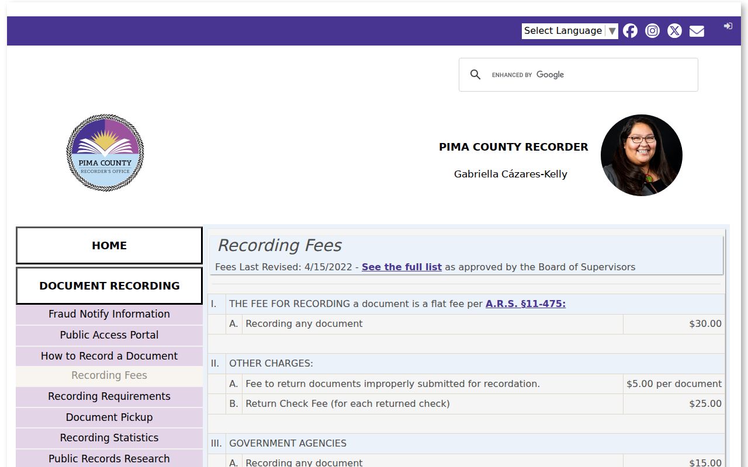Click the 'GOVERNMENT AGENCIES' heading row
The width and height of the screenshot is (748, 467).
pos(466,444)
